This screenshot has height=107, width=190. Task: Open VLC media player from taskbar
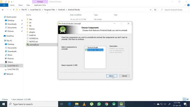tap(84, 104)
